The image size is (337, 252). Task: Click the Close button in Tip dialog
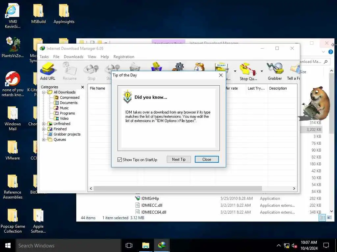click(207, 159)
